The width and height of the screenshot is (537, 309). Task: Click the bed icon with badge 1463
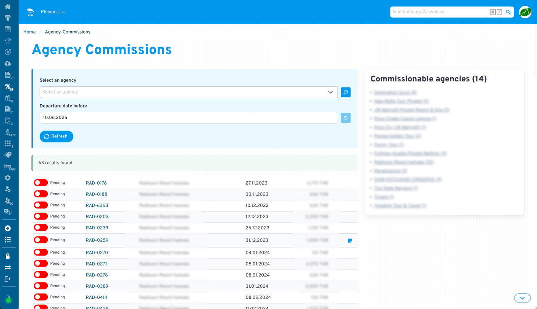(x=8, y=167)
